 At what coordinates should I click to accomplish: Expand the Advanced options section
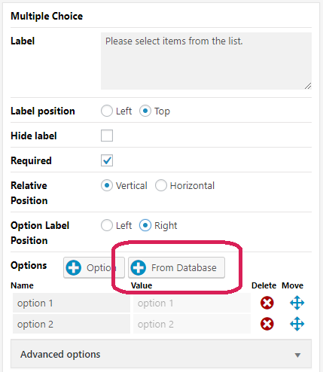coord(161,354)
